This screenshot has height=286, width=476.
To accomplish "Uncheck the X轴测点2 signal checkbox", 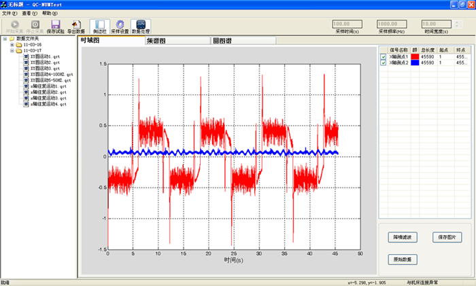I will (384, 62).
